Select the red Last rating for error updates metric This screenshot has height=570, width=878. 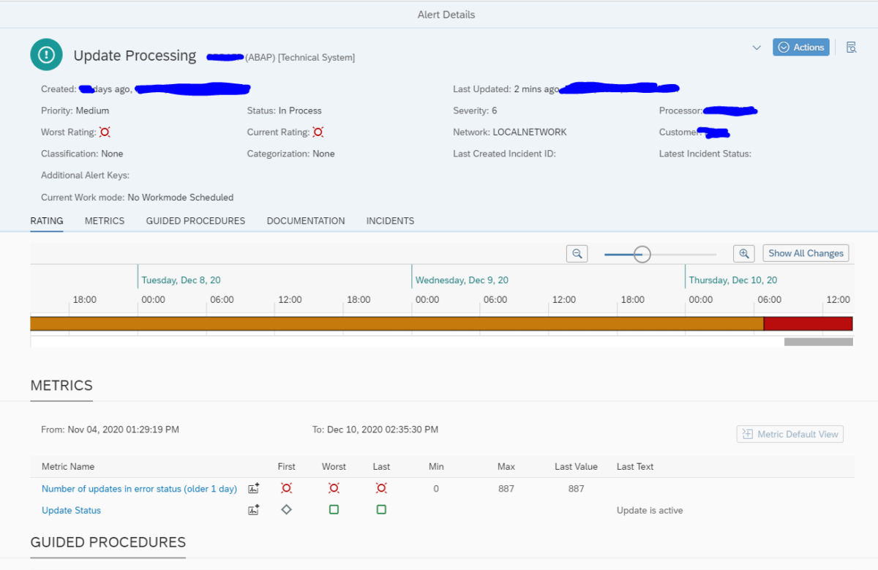(x=381, y=488)
